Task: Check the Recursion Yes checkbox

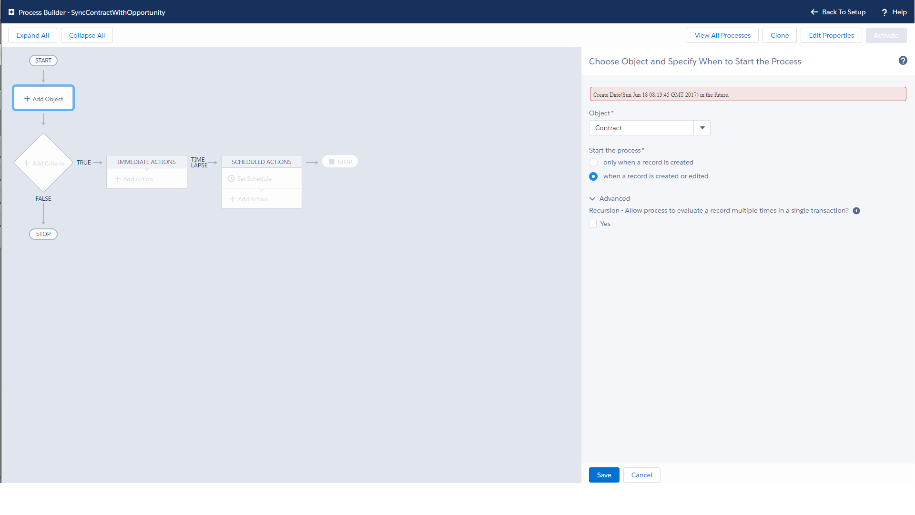Action: [593, 224]
